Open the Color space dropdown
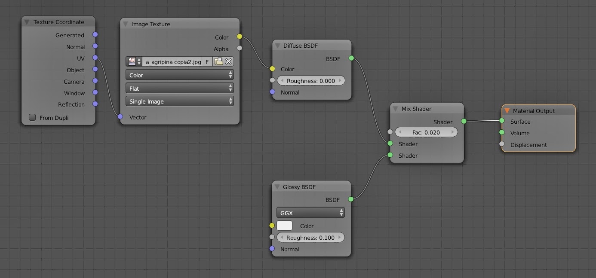 (x=180, y=75)
